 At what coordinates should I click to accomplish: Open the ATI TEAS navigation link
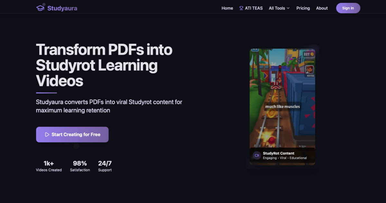tap(251, 8)
